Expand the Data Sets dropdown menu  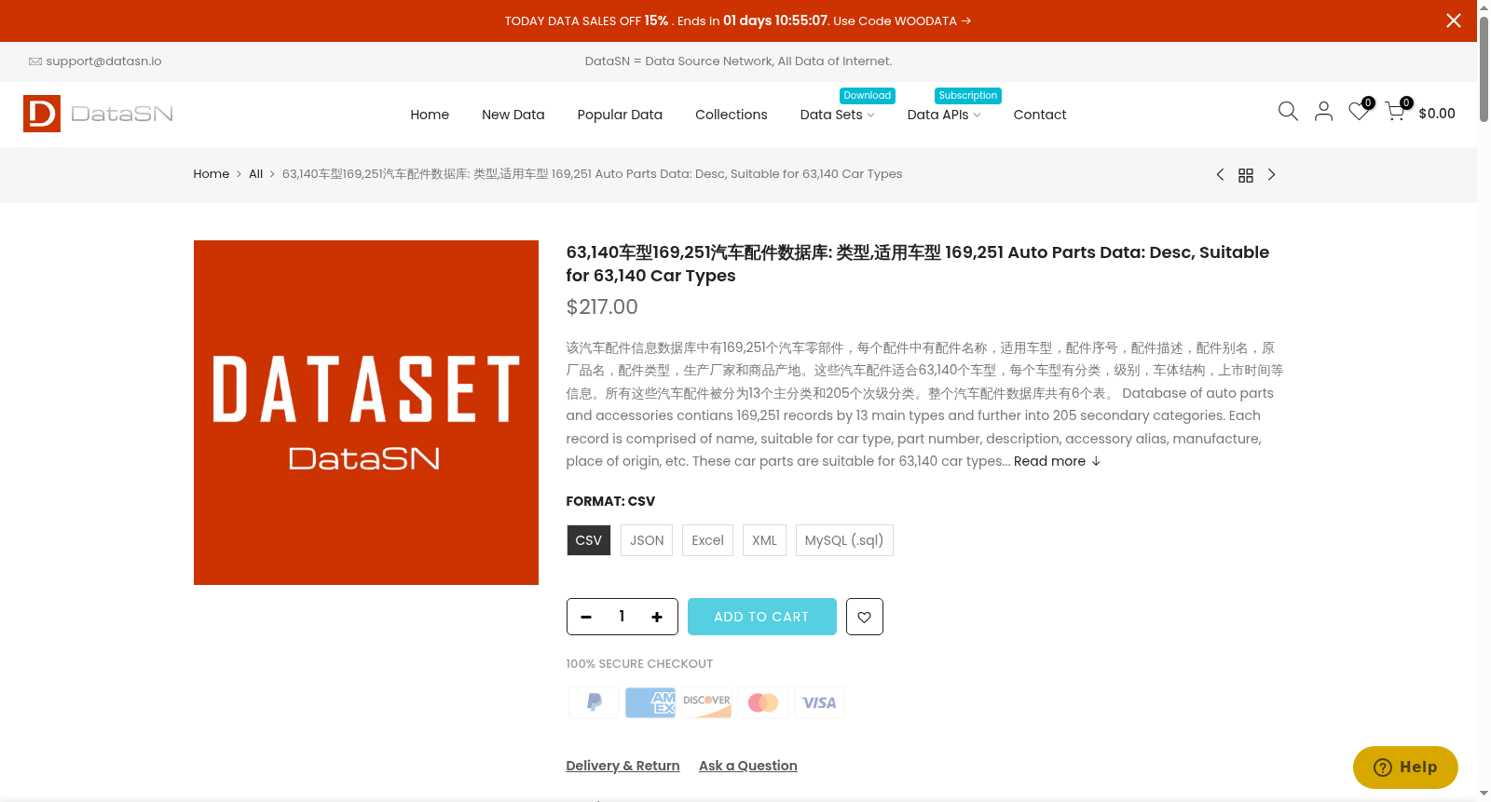(837, 115)
